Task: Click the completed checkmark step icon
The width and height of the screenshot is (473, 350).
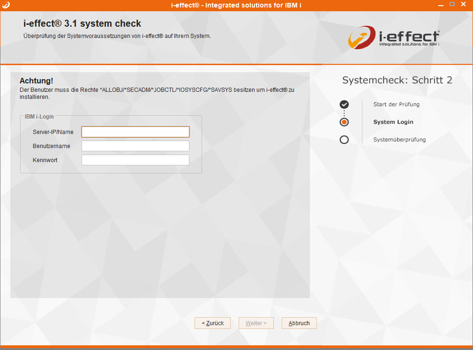Action: tap(344, 104)
